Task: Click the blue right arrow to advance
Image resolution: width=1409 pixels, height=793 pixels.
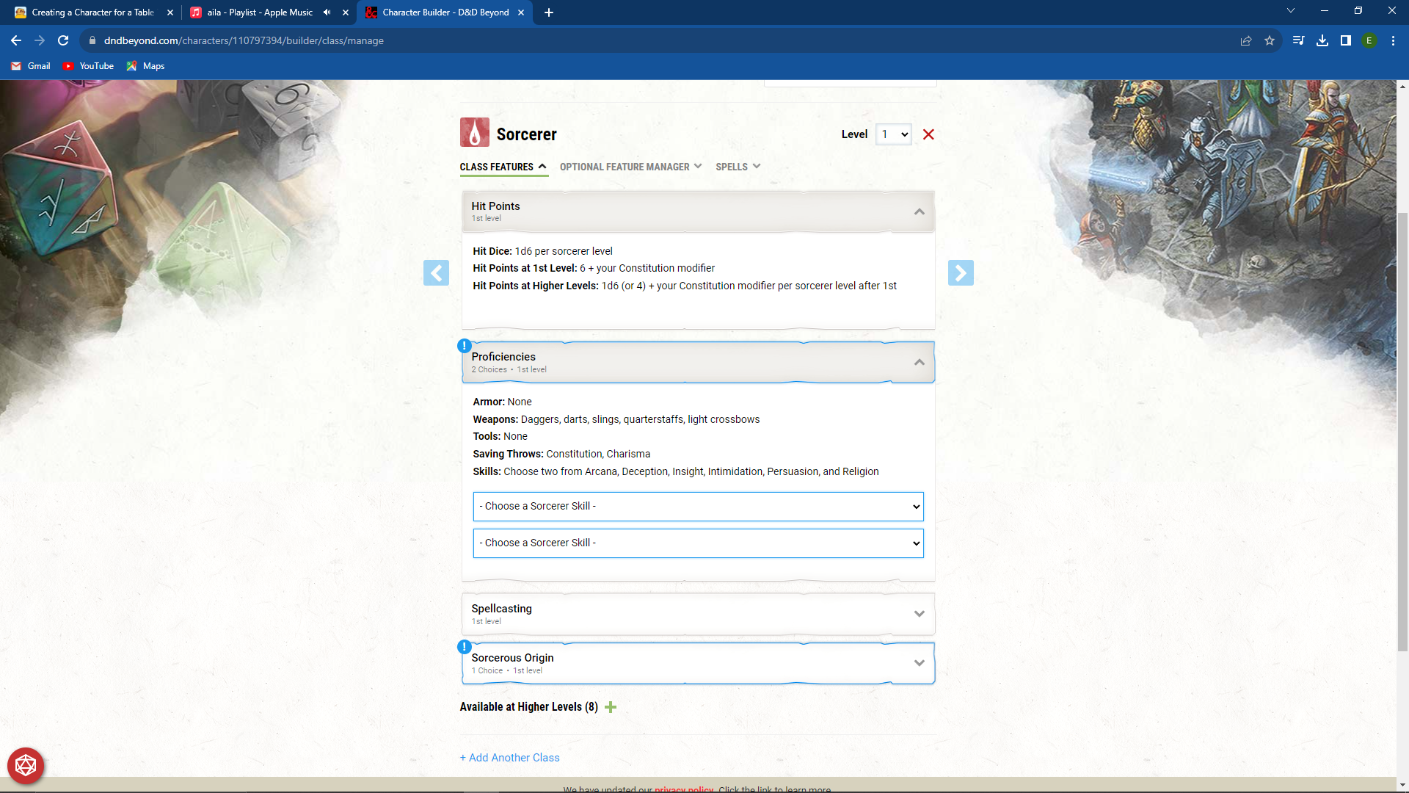Action: tap(961, 272)
